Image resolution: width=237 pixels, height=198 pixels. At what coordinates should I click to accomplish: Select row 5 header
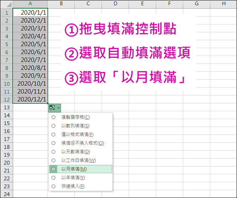[x=7, y=44]
